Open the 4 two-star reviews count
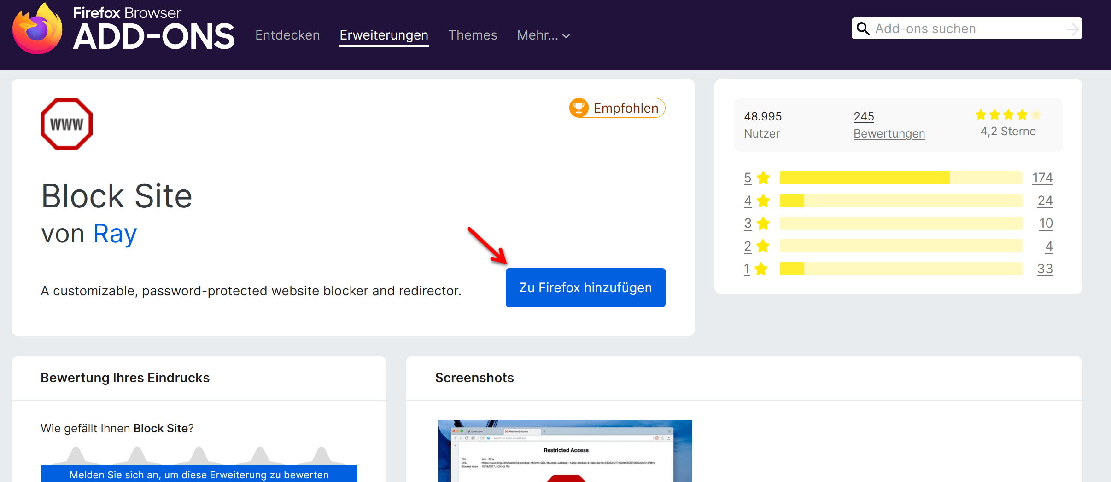This screenshot has width=1111, height=482. click(x=1049, y=246)
